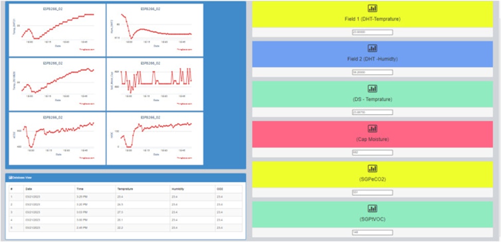Click the chart icon above Field 1 (DHT-Temprature)
The width and height of the screenshot is (501, 242).
(372, 9)
